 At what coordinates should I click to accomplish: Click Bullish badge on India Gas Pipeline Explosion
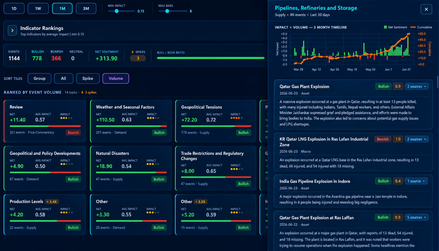[383, 181]
